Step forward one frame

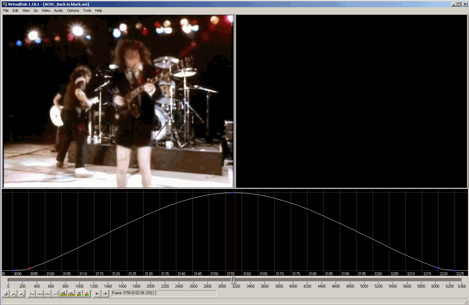[x=48, y=294]
